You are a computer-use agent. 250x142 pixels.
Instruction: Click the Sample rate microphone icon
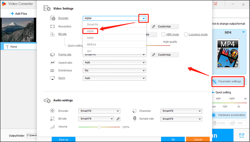pyautogui.click(x=135, y=119)
